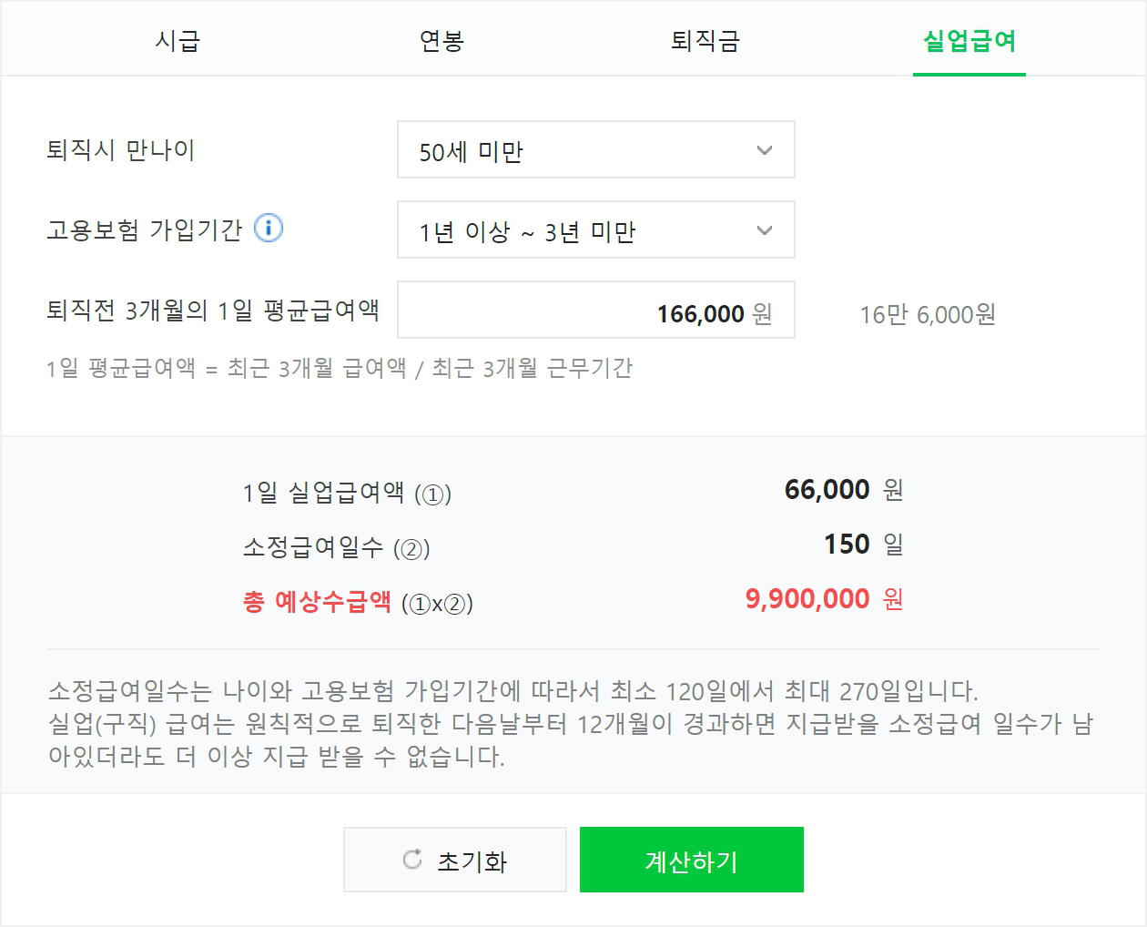Viewport: 1147px width, 927px height.
Task: Click the 16만 6,000원 amount text
Action: pyautogui.click(x=928, y=314)
